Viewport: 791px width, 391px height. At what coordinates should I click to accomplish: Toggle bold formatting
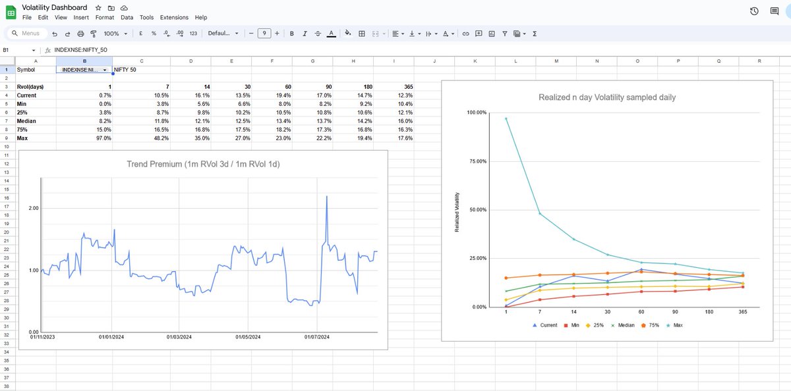292,34
